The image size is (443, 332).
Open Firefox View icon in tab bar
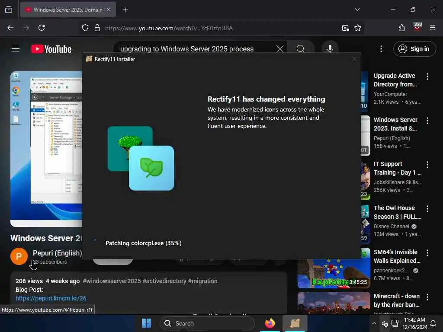[x=9, y=10]
